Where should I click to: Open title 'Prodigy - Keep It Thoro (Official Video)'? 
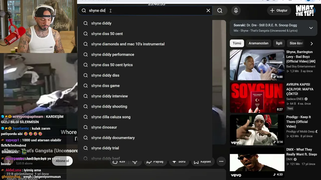tap(298, 121)
